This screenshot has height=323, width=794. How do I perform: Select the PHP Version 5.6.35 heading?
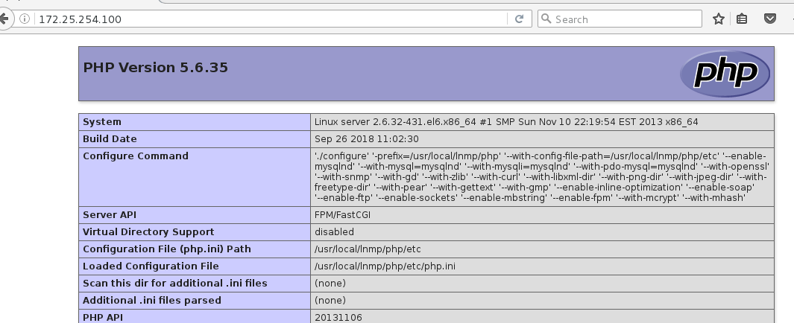tap(156, 67)
